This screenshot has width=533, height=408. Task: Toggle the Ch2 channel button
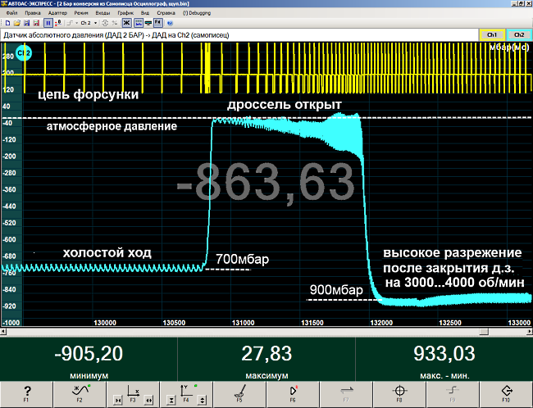point(518,36)
